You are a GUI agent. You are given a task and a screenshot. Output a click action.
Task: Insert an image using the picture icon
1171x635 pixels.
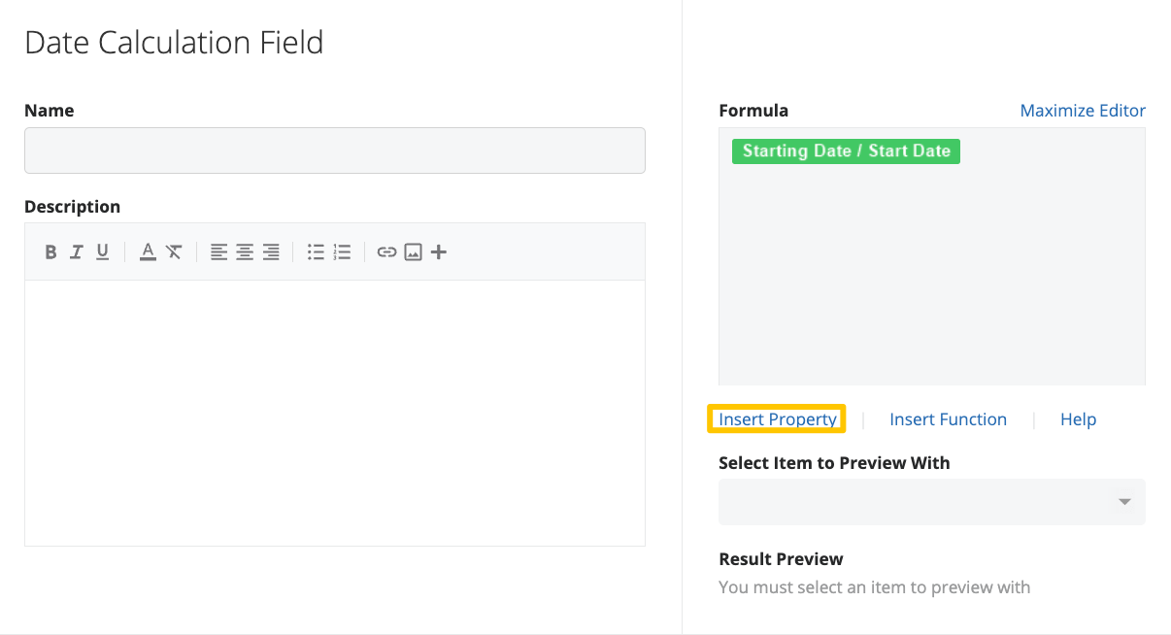click(413, 252)
